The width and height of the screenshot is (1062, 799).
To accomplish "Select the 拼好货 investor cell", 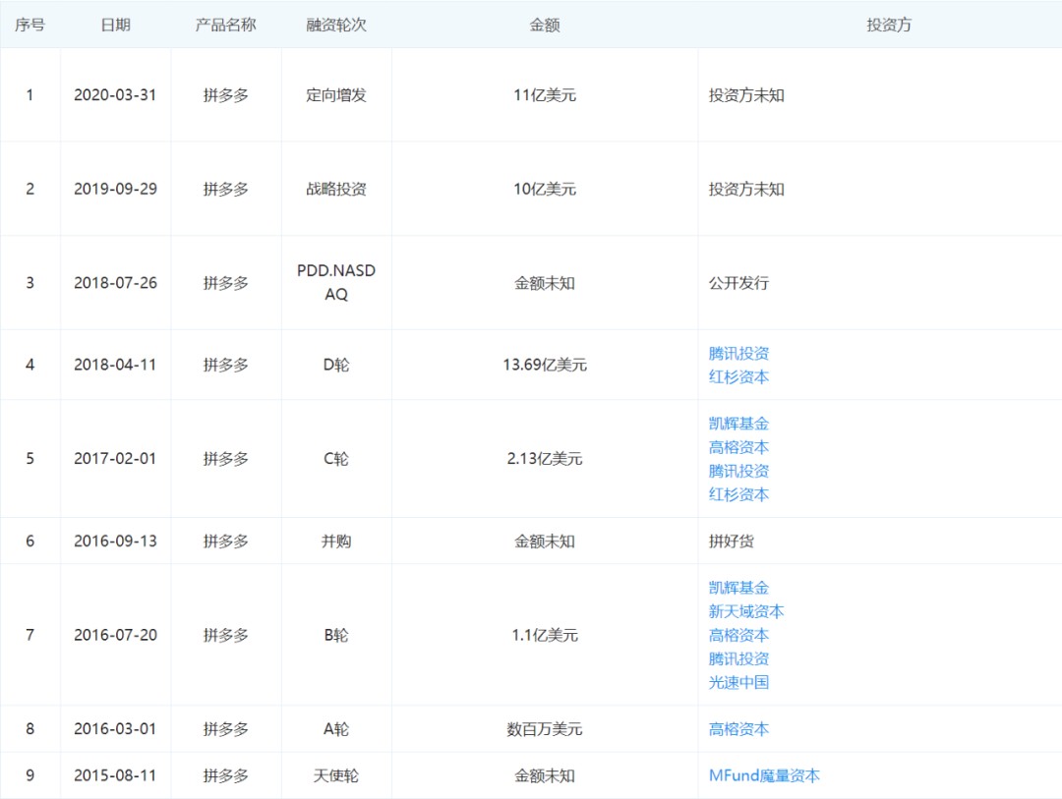I will pos(732,541).
